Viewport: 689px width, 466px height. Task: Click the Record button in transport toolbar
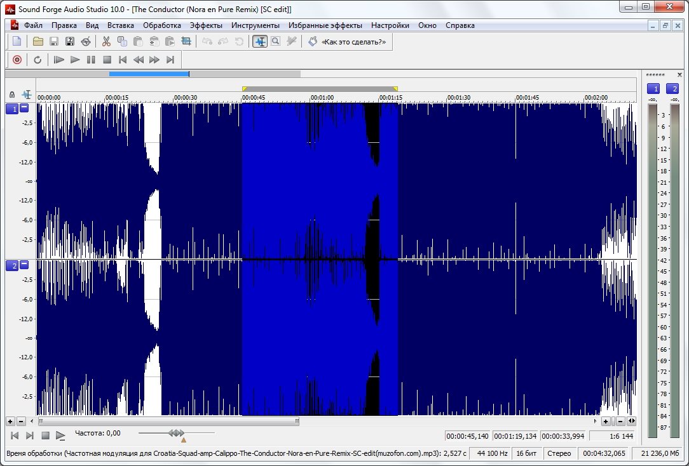point(17,60)
